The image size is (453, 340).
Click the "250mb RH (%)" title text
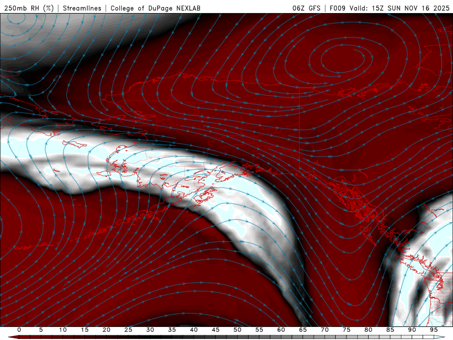[x=29, y=8]
